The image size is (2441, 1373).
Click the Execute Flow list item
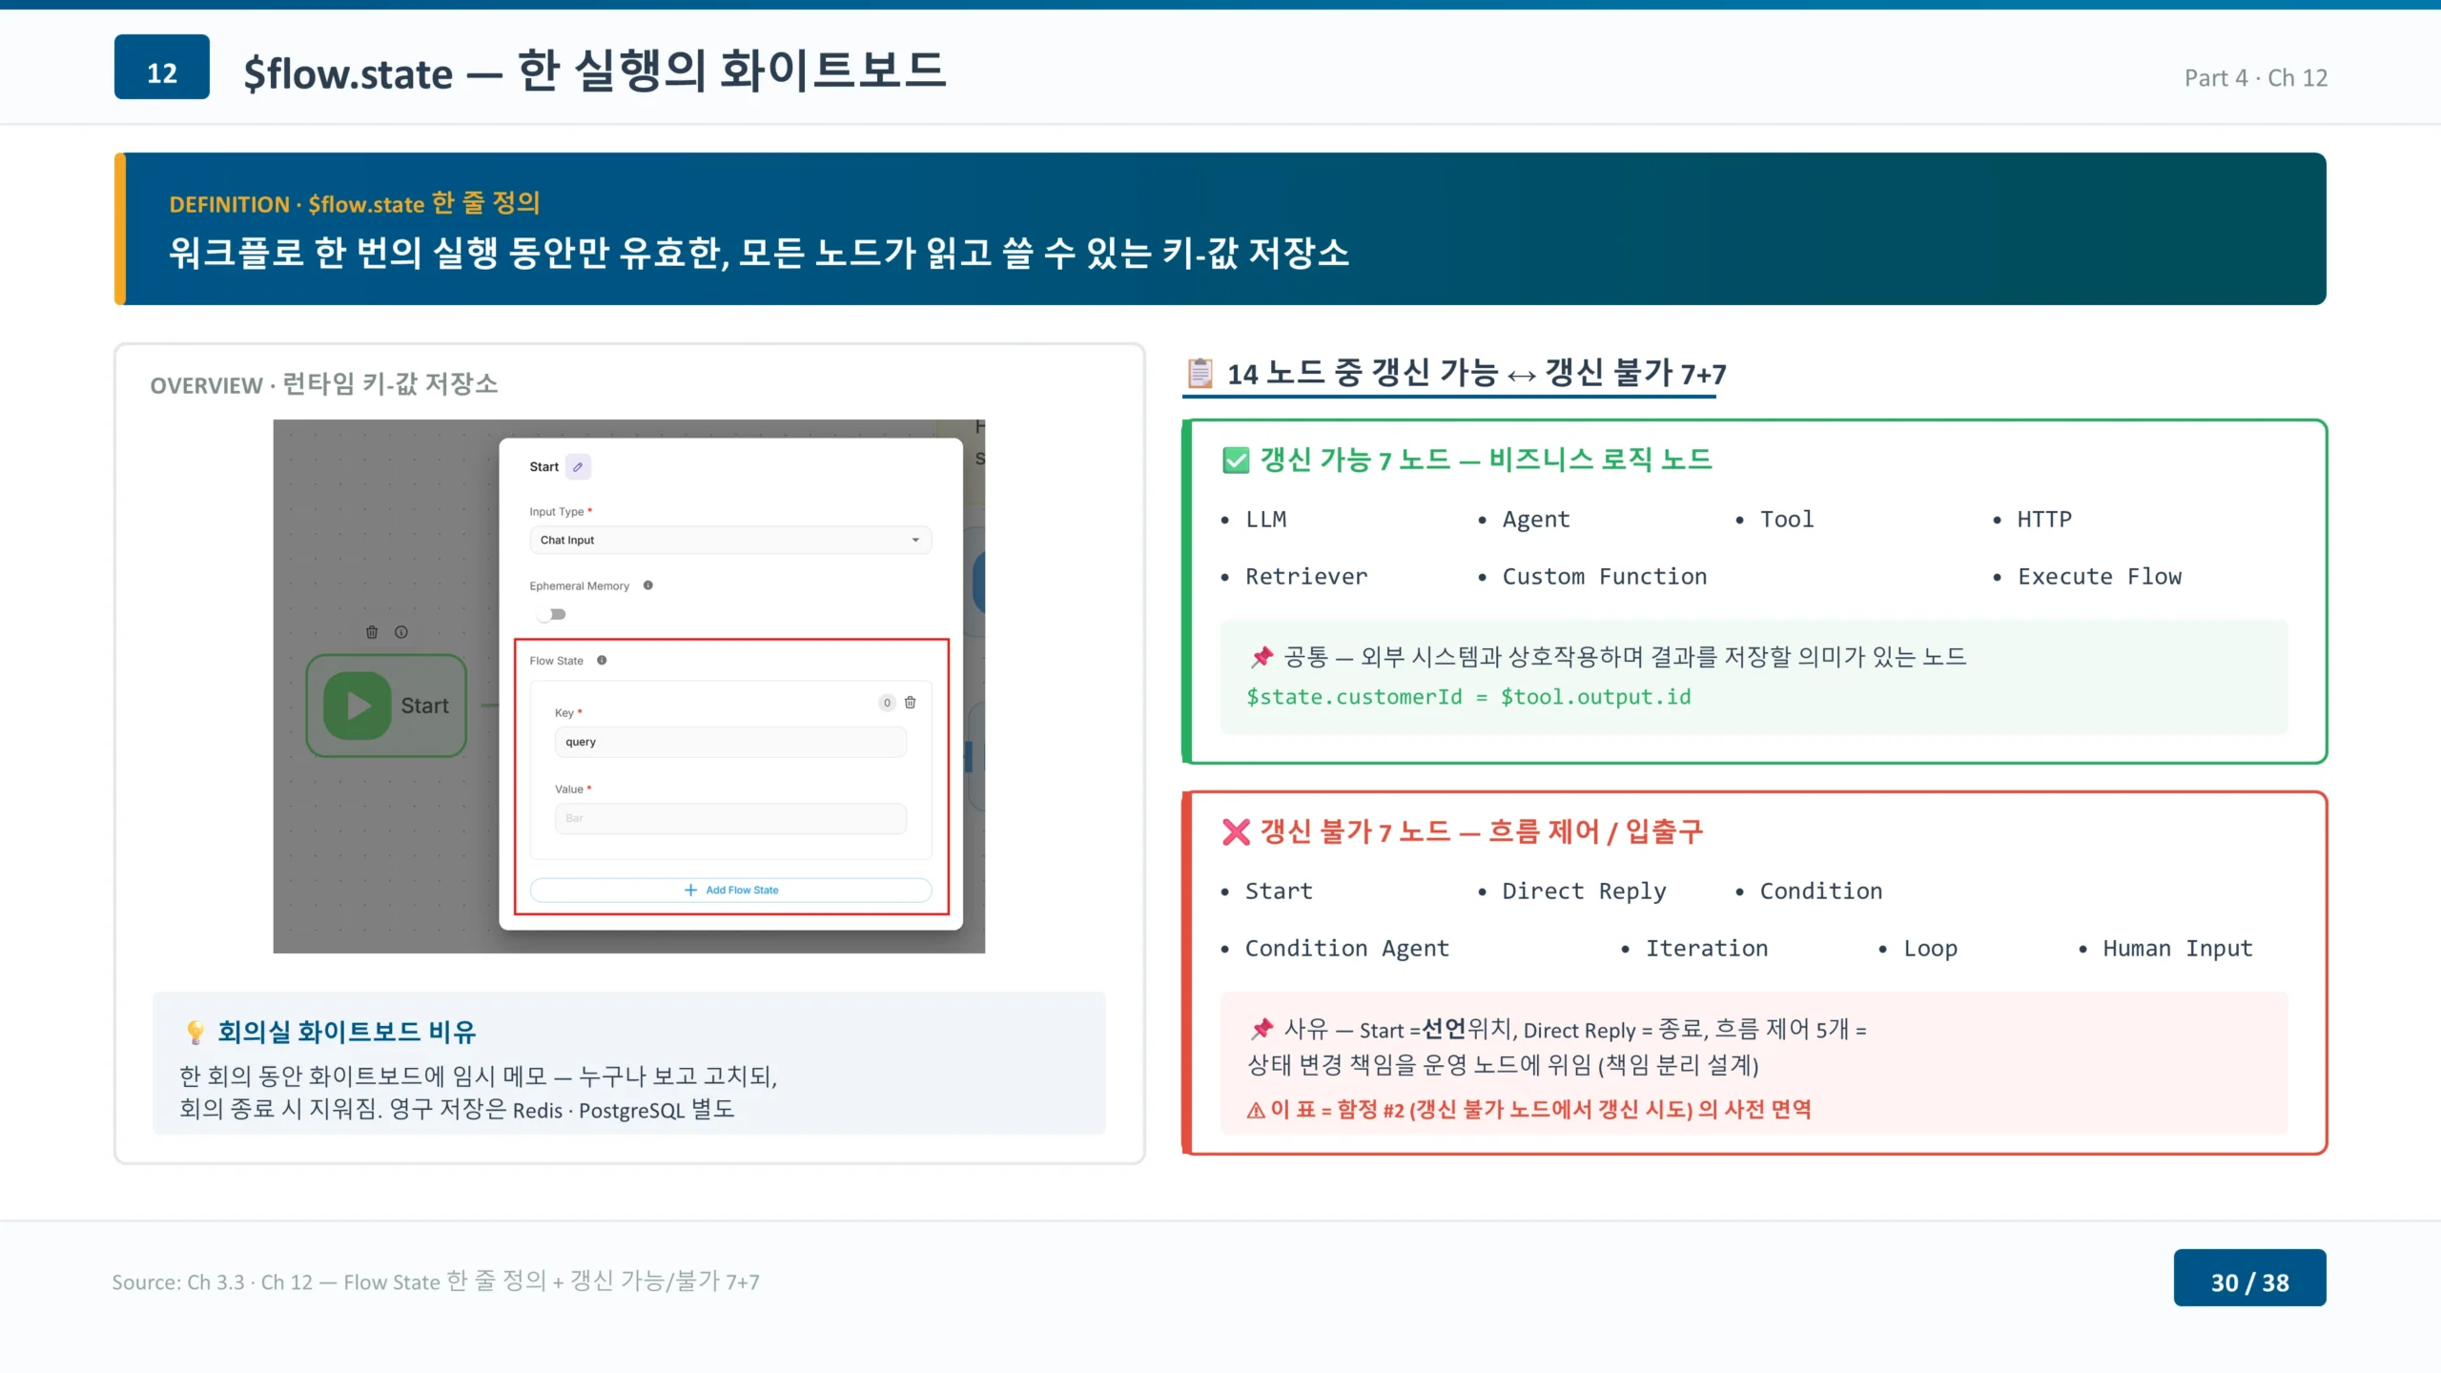coord(2100,577)
